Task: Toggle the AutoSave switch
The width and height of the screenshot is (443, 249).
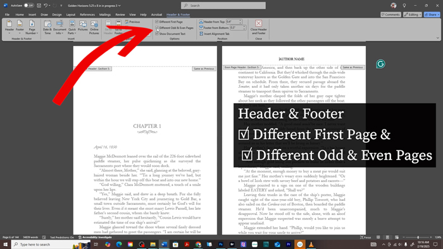Action: click(x=29, y=5)
